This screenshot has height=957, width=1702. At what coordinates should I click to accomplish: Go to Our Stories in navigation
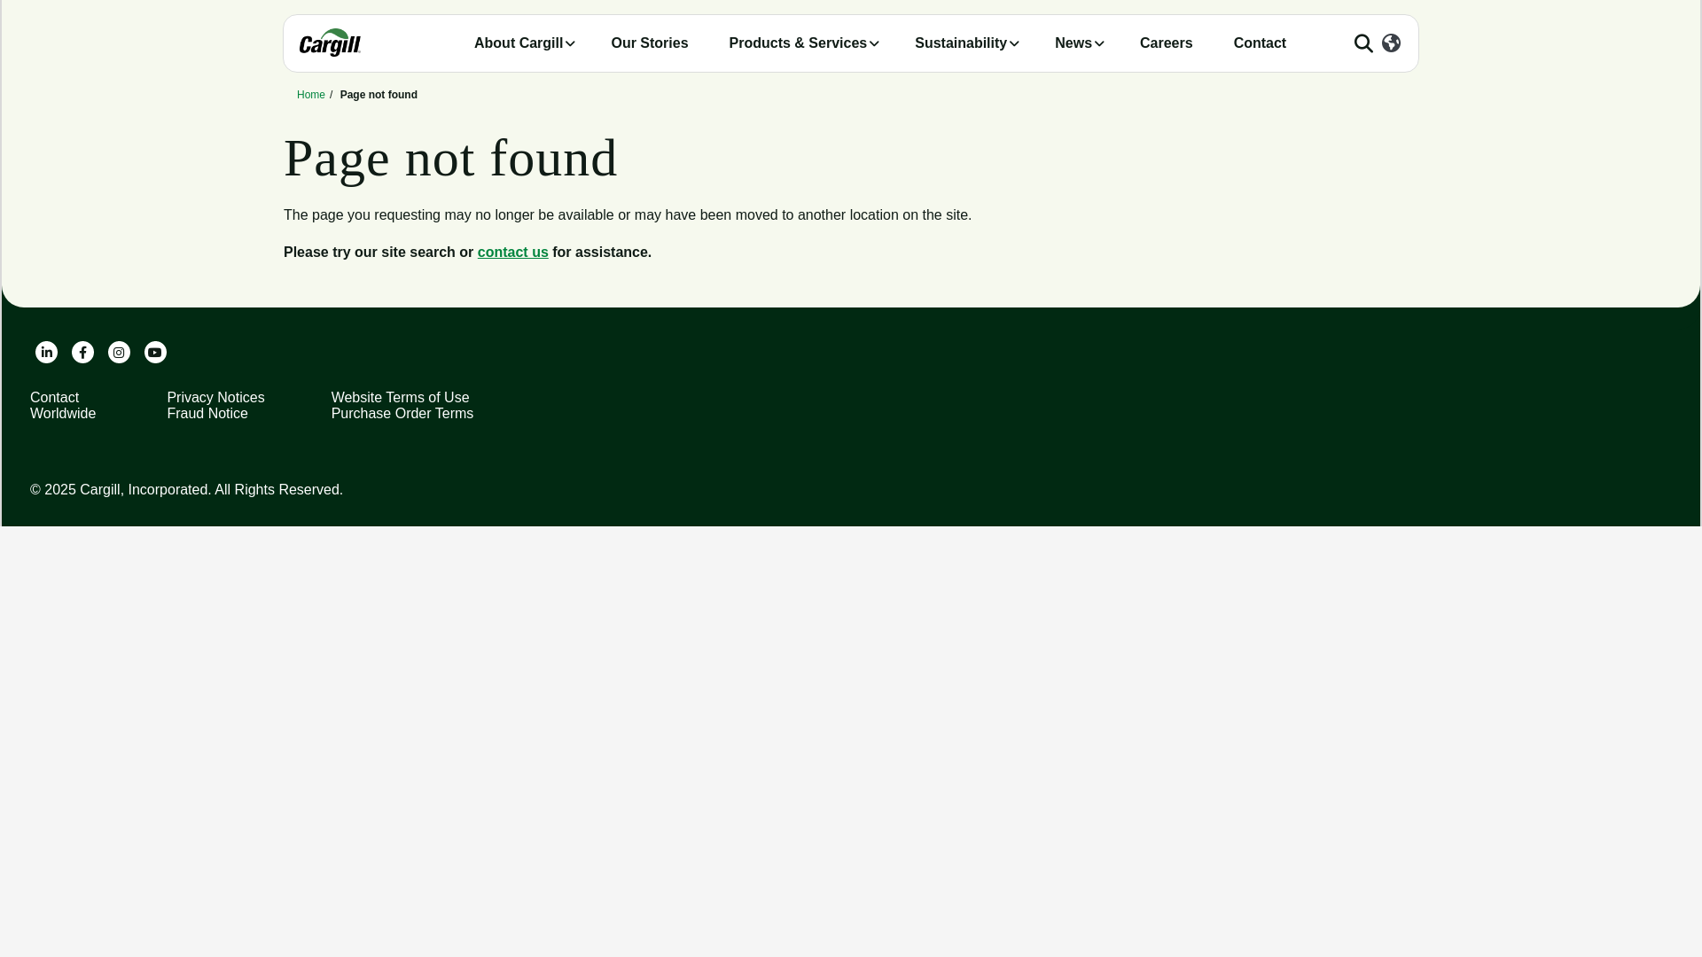coord(649,43)
